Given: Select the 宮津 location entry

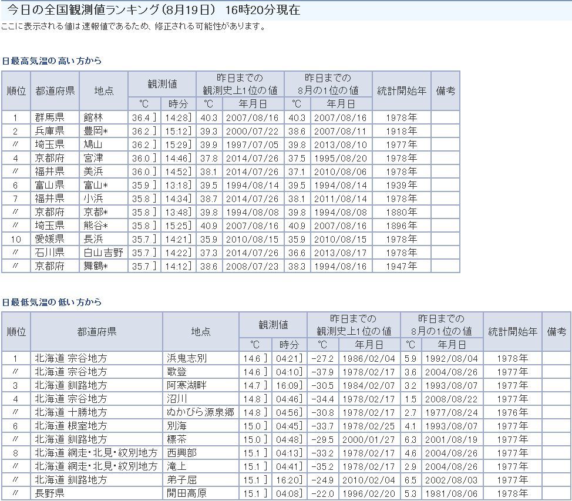Looking at the screenshot, I should coord(93,158).
